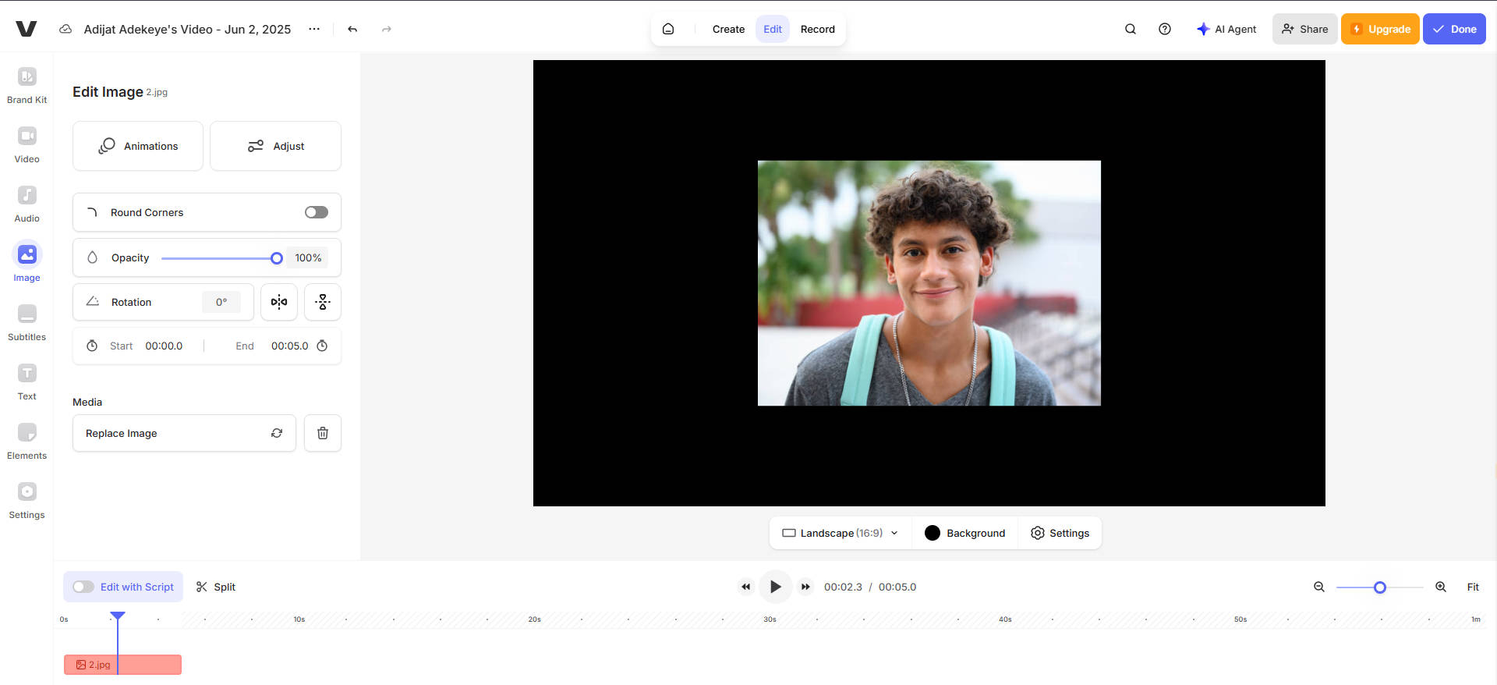
Task: Pick the black Background color swatch
Action: [x=933, y=533]
